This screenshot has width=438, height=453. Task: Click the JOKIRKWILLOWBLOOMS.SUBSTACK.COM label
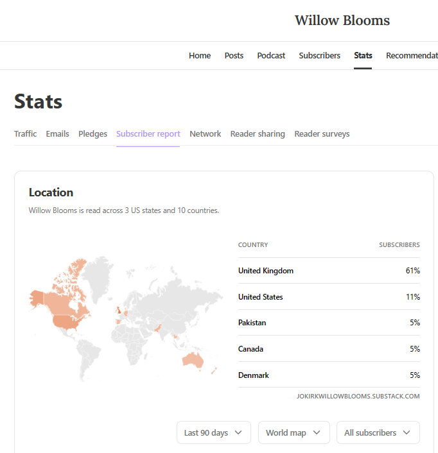tap(358, 396)
